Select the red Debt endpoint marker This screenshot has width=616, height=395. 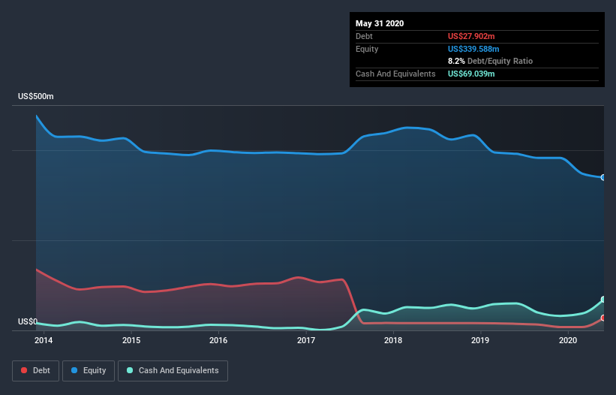(x=603, y=318)
